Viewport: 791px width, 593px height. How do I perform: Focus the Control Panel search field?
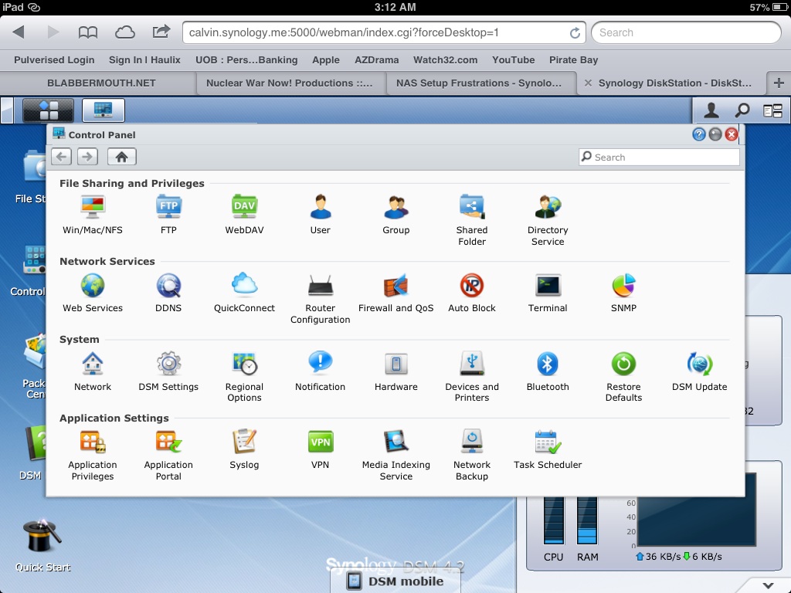pyautogui.click(x=660, y=157)
